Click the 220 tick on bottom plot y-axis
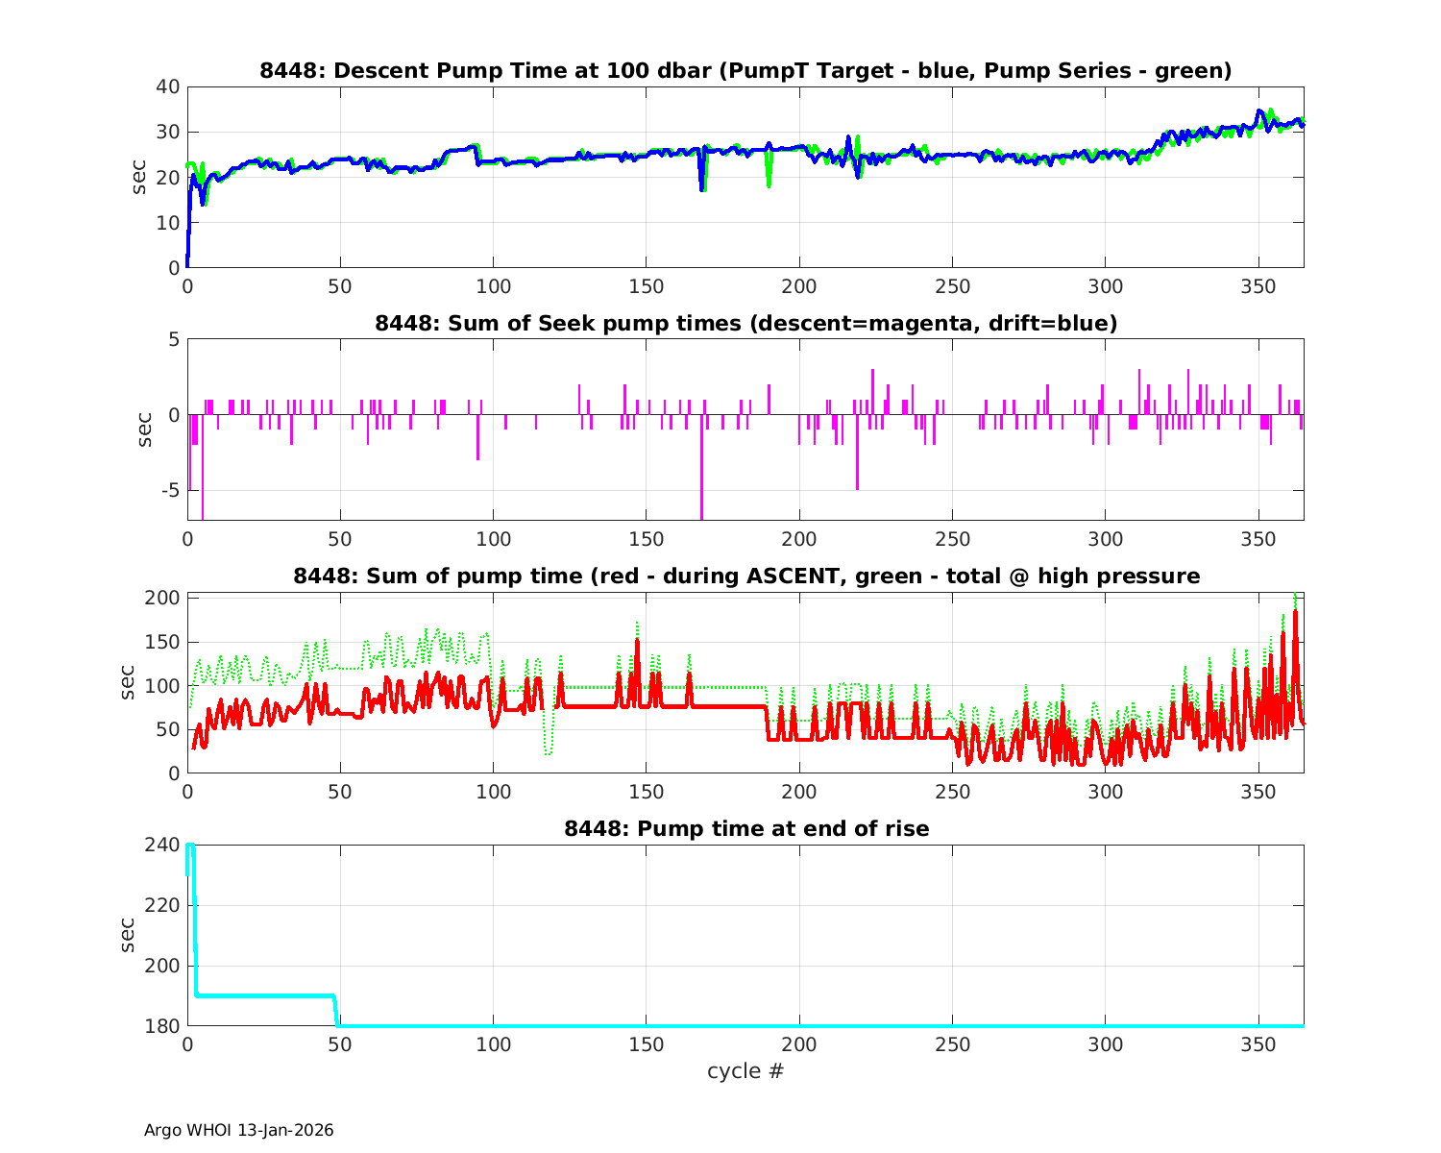The height and width of the screenshot is (1153, 1441). coord(163,905)
